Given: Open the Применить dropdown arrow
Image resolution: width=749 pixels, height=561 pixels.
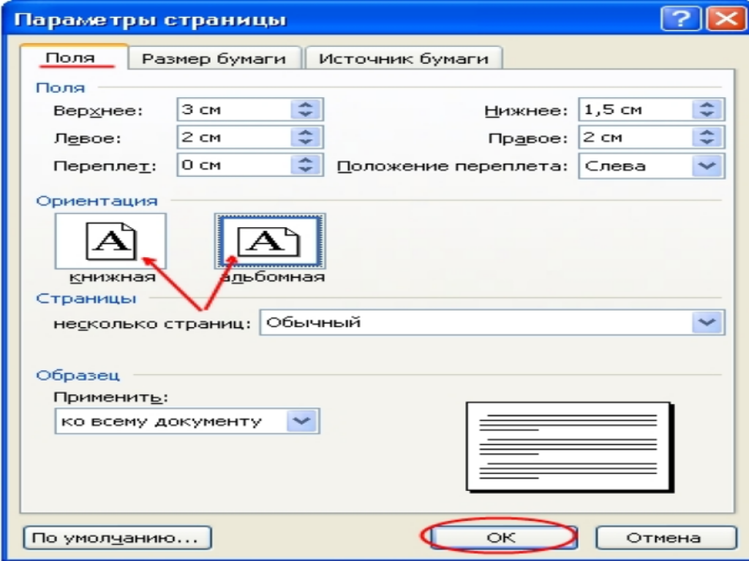Looking at the screenshot, I should (x=302, y=421).
